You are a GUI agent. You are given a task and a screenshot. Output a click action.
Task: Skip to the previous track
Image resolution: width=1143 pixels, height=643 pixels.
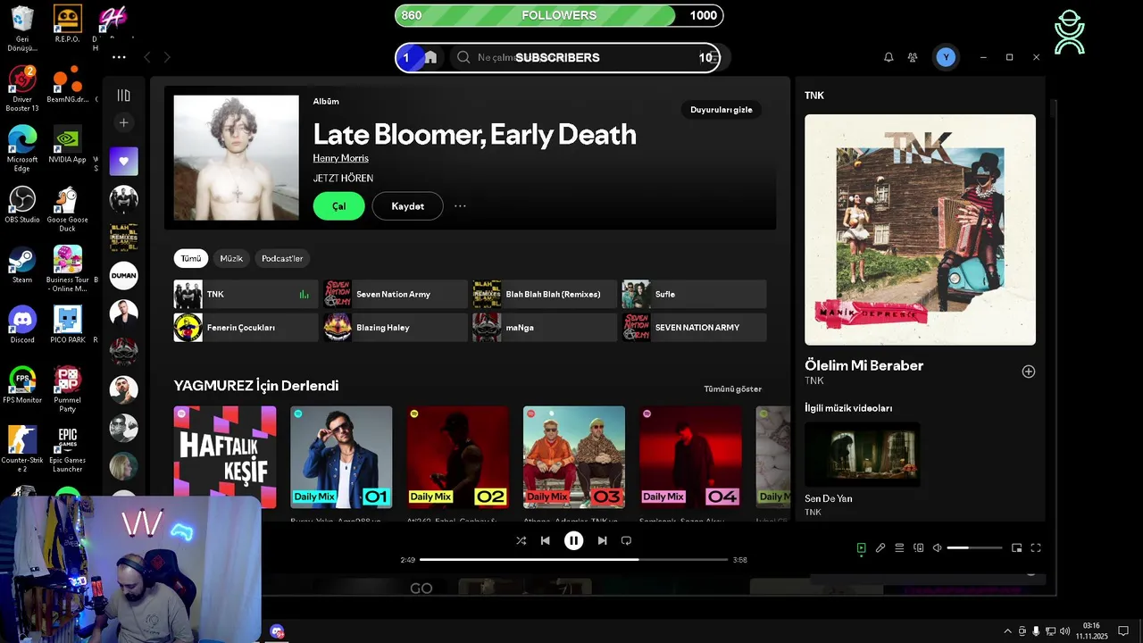point(545,540)
